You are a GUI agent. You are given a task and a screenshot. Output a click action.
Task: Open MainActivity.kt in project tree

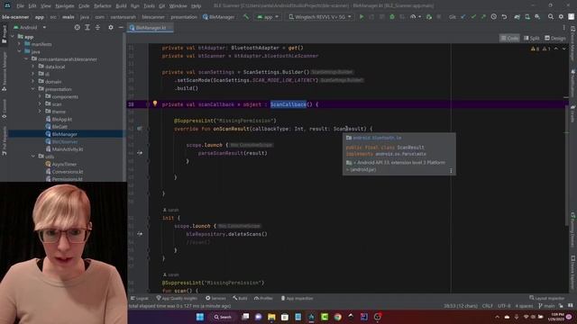point(64,149)
